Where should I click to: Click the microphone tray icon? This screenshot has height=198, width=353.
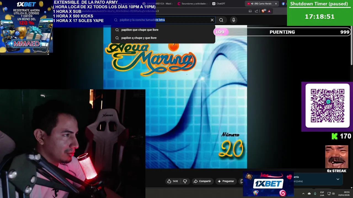(315, 194)
